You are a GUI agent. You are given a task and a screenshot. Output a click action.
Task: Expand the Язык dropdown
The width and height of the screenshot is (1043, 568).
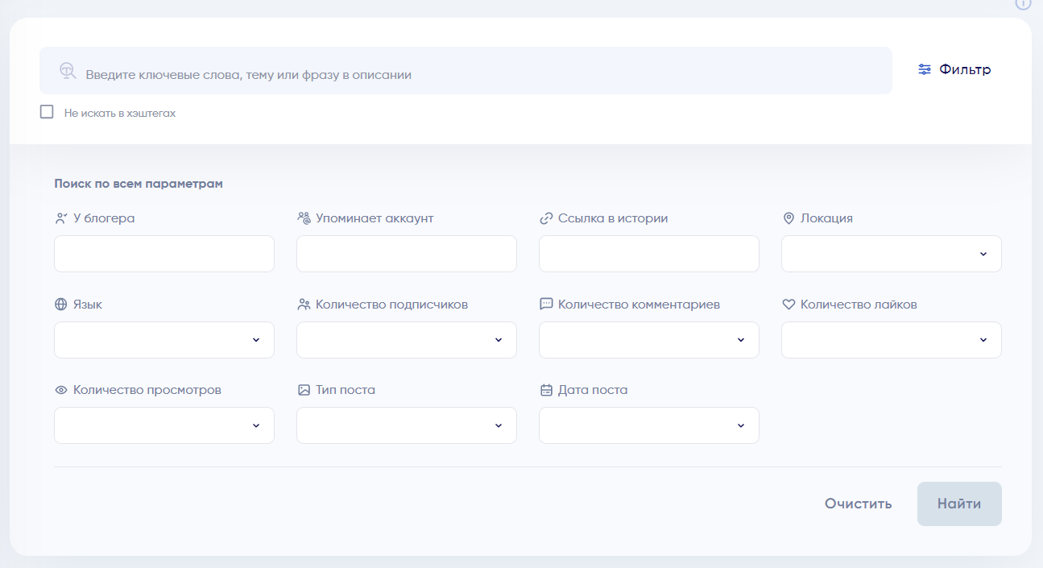(x=164, y=340)
